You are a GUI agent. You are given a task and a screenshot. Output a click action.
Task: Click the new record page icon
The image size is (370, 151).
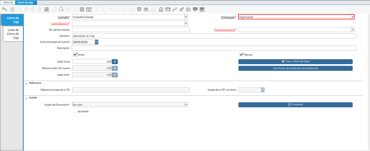tap(19, 9)
